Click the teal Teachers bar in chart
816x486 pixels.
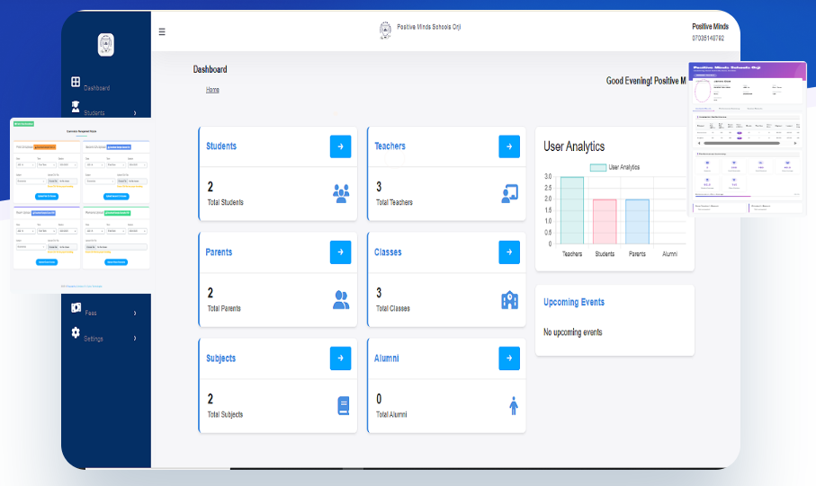tap(572, 210)
